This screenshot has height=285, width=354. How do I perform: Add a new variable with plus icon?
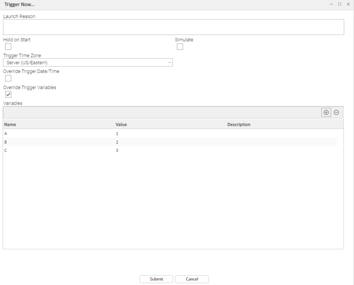pos(326,112)
